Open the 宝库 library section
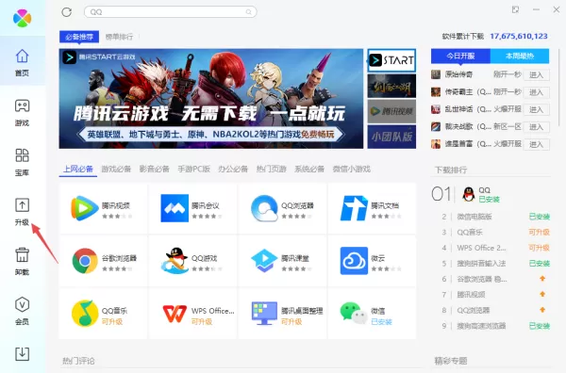This screenshot has height=373, width=566. pyautogui.click(x=22, y=162)
